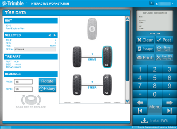177x129 pixels.
Task: Go to next selected tire arrow
Action: [55, 35]
